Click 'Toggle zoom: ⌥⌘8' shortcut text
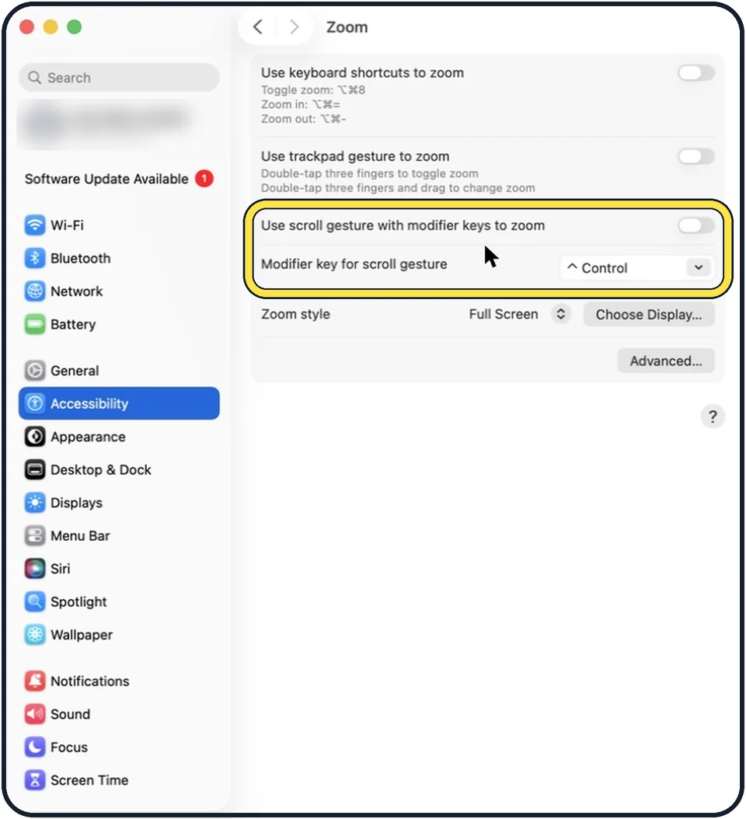The image size is (746, 819). (x=313, y=90)
